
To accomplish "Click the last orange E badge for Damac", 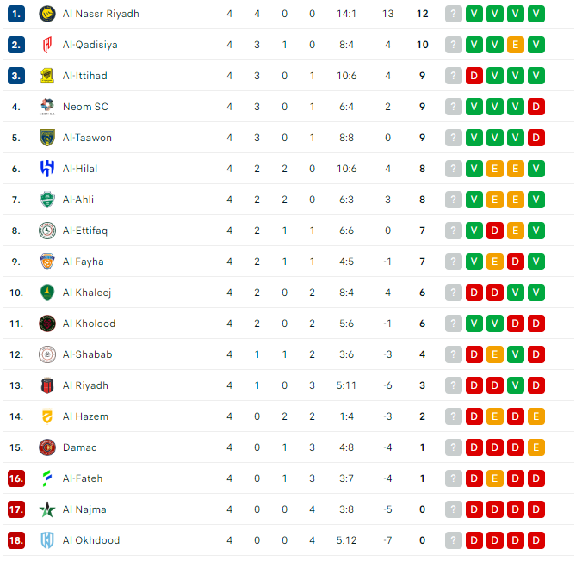I will click(x=536, y=447).
